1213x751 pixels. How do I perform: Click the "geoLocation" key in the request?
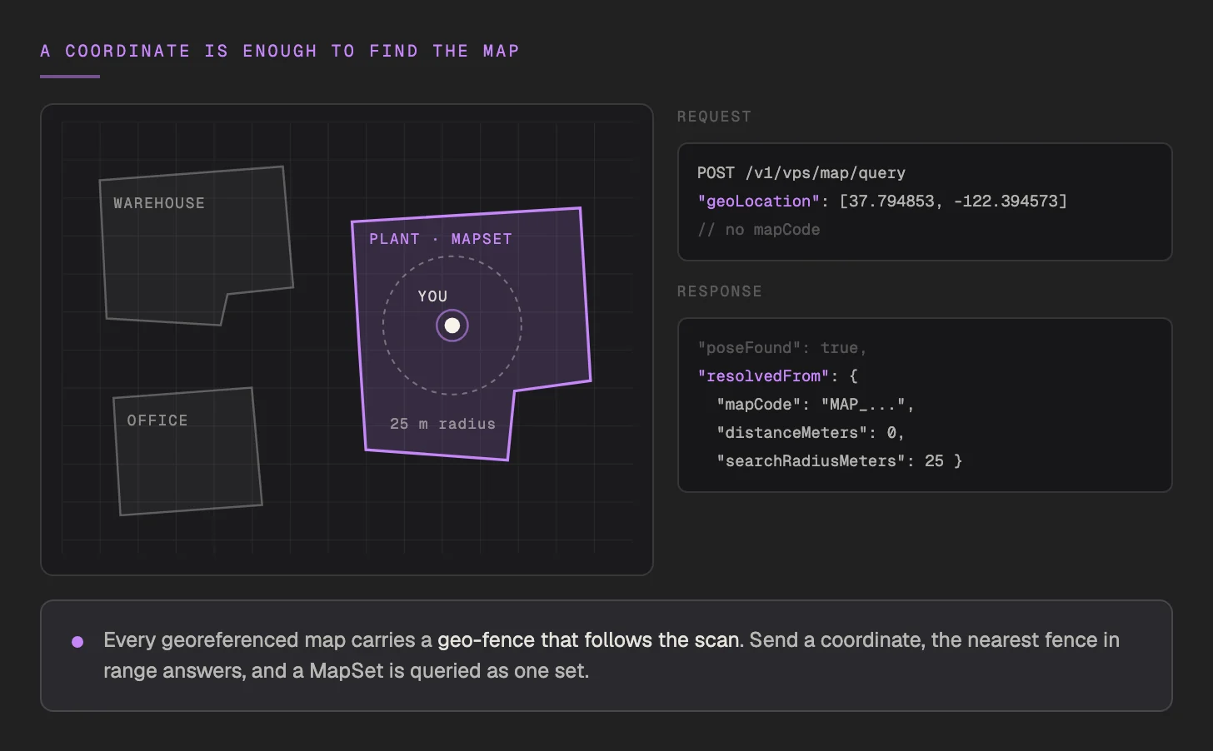(x=759, y=201)
